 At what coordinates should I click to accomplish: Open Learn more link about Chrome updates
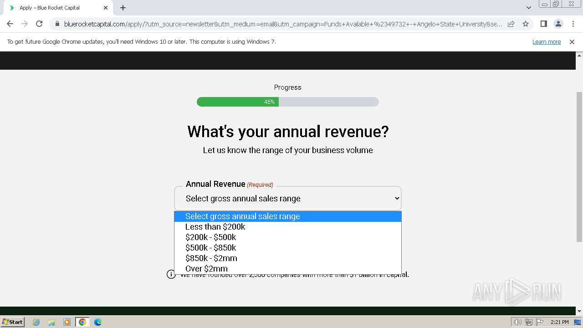(x=547, y=41)
